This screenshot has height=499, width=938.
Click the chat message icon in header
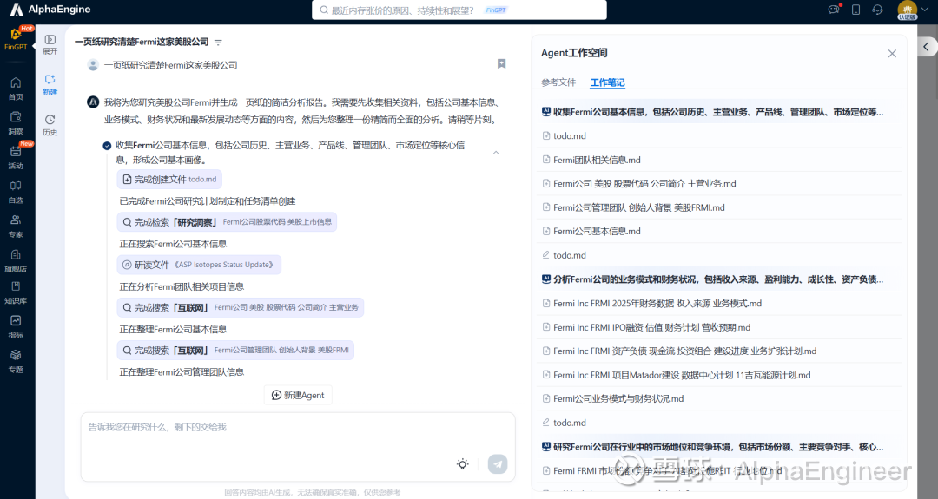tap(834, 10)
